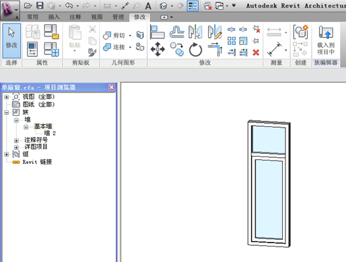The image size is (346, 262).
Task: Collapse the 基本墙 tree node
Action: click(x=26, y=127)
